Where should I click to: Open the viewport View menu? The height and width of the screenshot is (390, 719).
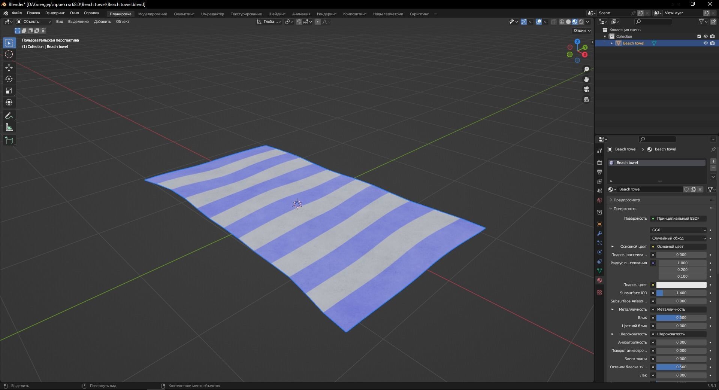[60, 22]
